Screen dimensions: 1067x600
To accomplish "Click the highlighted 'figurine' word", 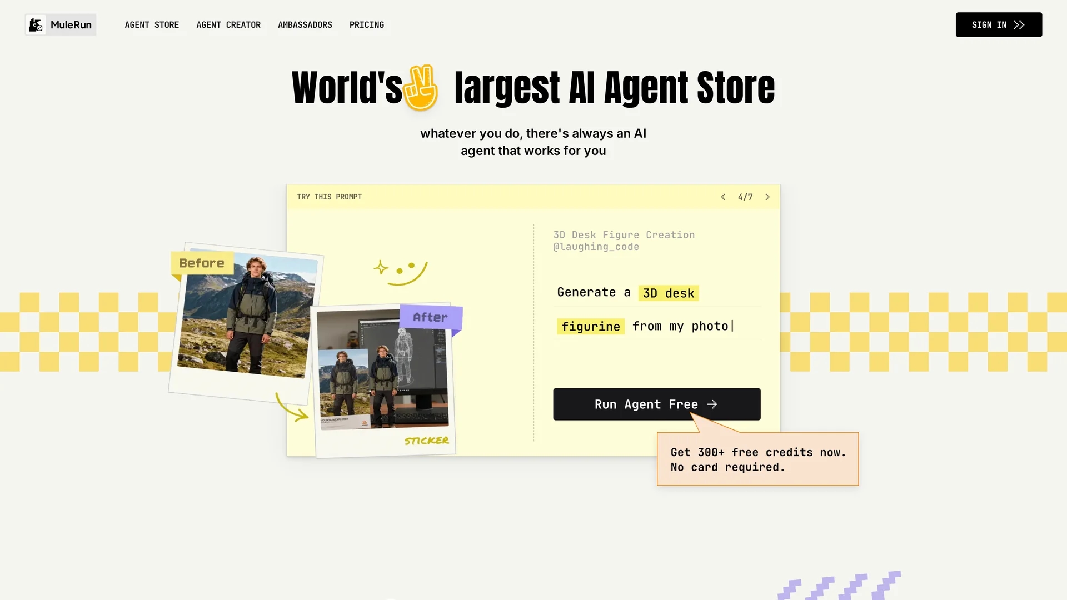I will pyautogui.click(x=591, y=327).
